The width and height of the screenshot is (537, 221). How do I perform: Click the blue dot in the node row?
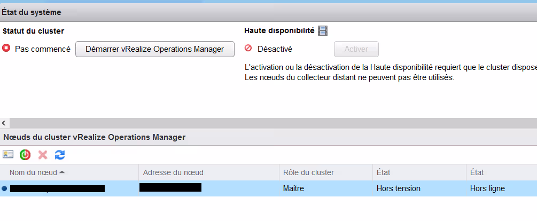4,188
